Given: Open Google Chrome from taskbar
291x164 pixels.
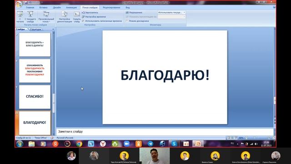Looking at the screenshot, I should coord(79,144).
